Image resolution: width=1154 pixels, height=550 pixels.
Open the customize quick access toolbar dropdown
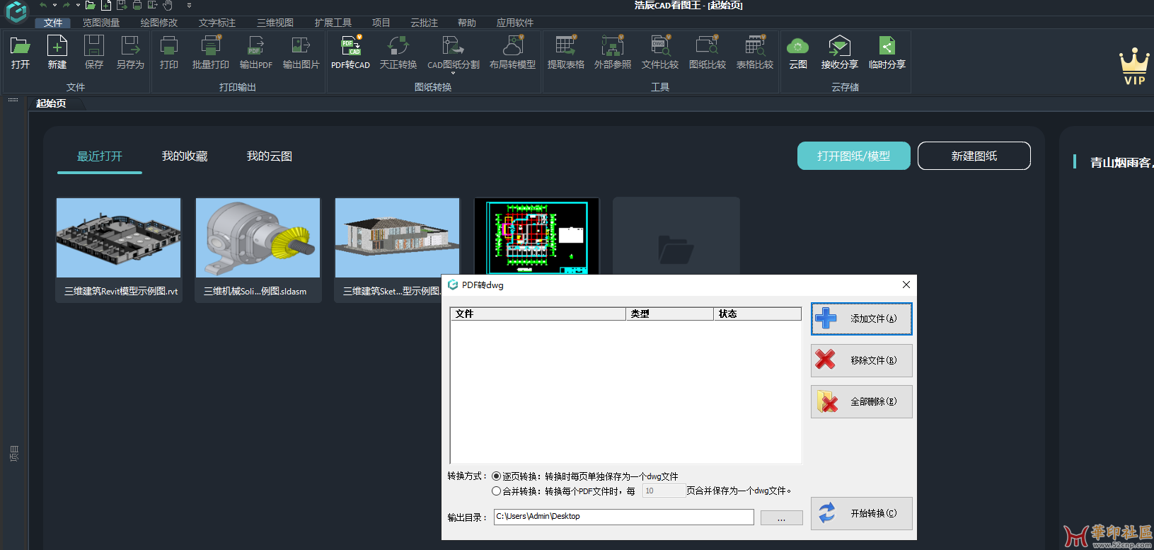189,5
